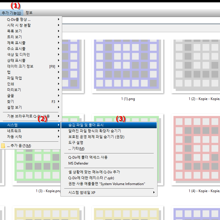Open the 파일 작업 submenu
Image resolution: width=220 pixels, height=220 pixels.
(x=31, y=78)
